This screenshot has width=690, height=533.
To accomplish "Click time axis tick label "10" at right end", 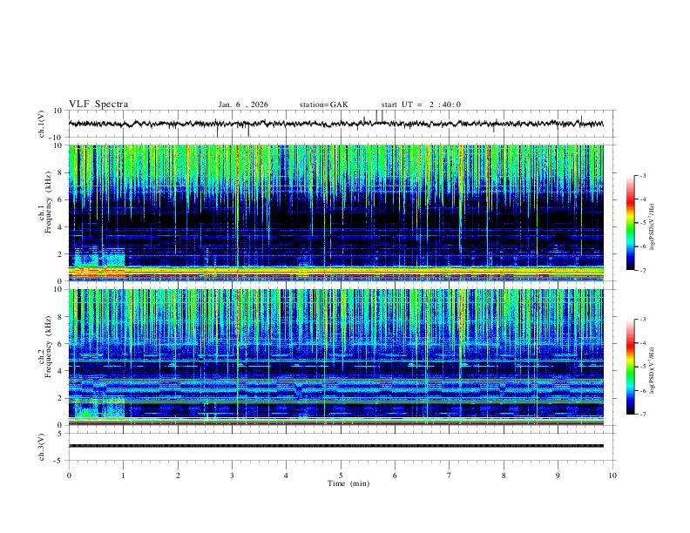I will 612,476.
